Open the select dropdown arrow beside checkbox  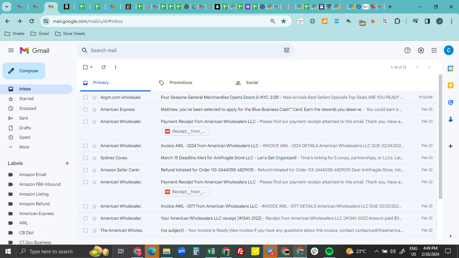point(91,67)
